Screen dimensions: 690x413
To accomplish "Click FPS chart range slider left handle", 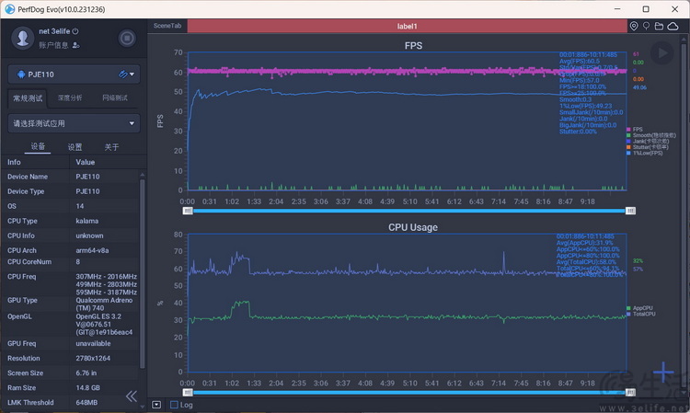I will [x=188, y=212].
